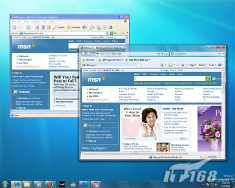Open the Tools menu in the IE8 command bar
The width and height of the screenshot is (235, 188).
pyautogui.click(x=212, y=65)
